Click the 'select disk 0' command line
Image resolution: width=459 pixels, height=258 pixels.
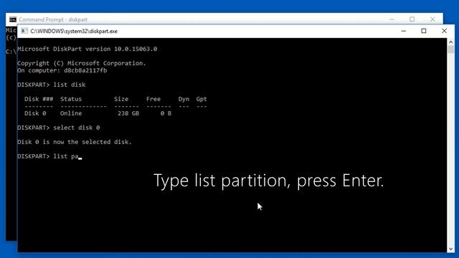[x=59, y=128]
